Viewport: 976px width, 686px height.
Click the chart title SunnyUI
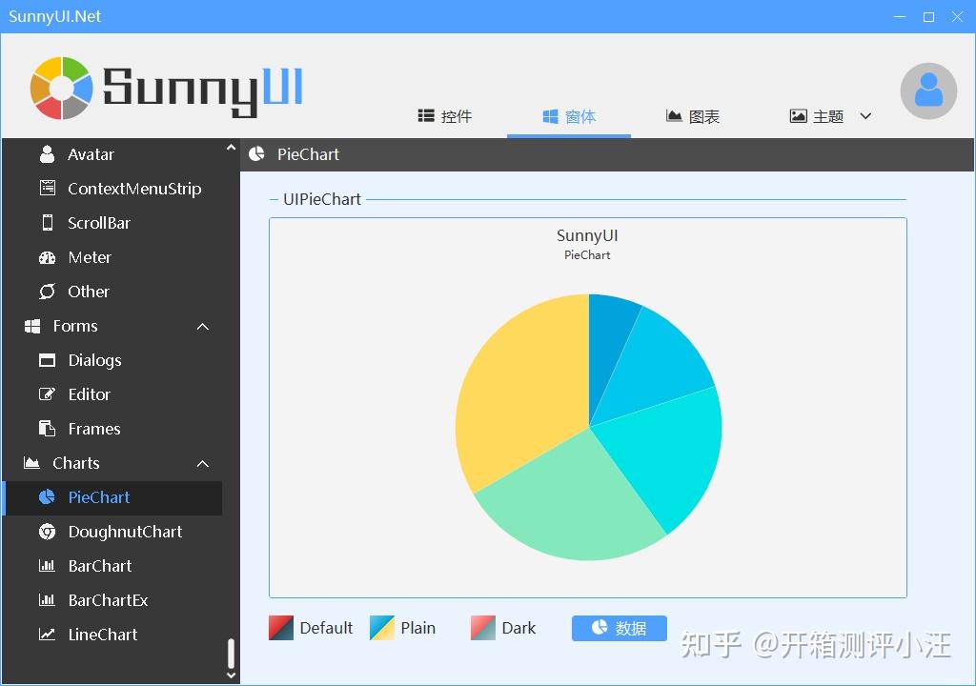587,235
